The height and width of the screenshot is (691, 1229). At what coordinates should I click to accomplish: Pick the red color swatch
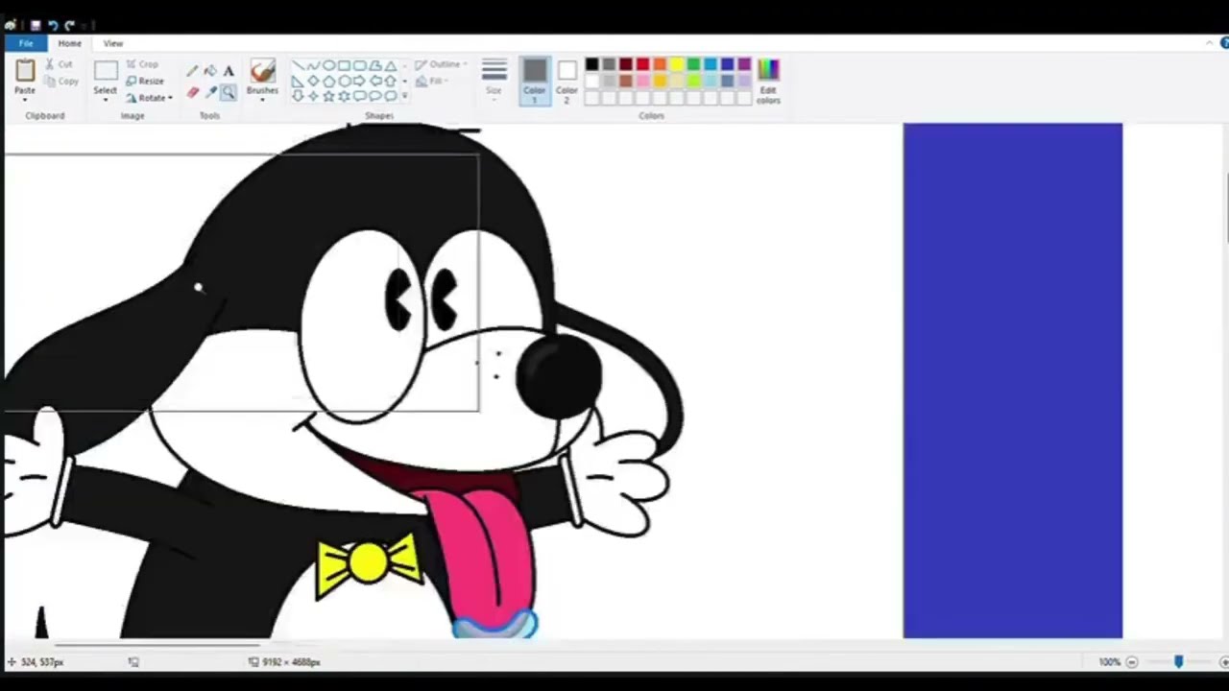[642, 64]
